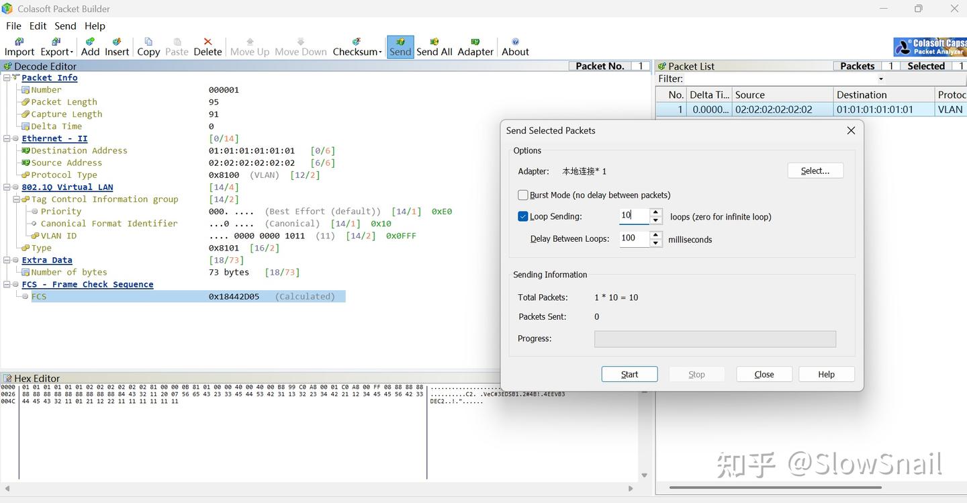
Task: Click the red Delete toolbar icon
Action: click(208, 47)
